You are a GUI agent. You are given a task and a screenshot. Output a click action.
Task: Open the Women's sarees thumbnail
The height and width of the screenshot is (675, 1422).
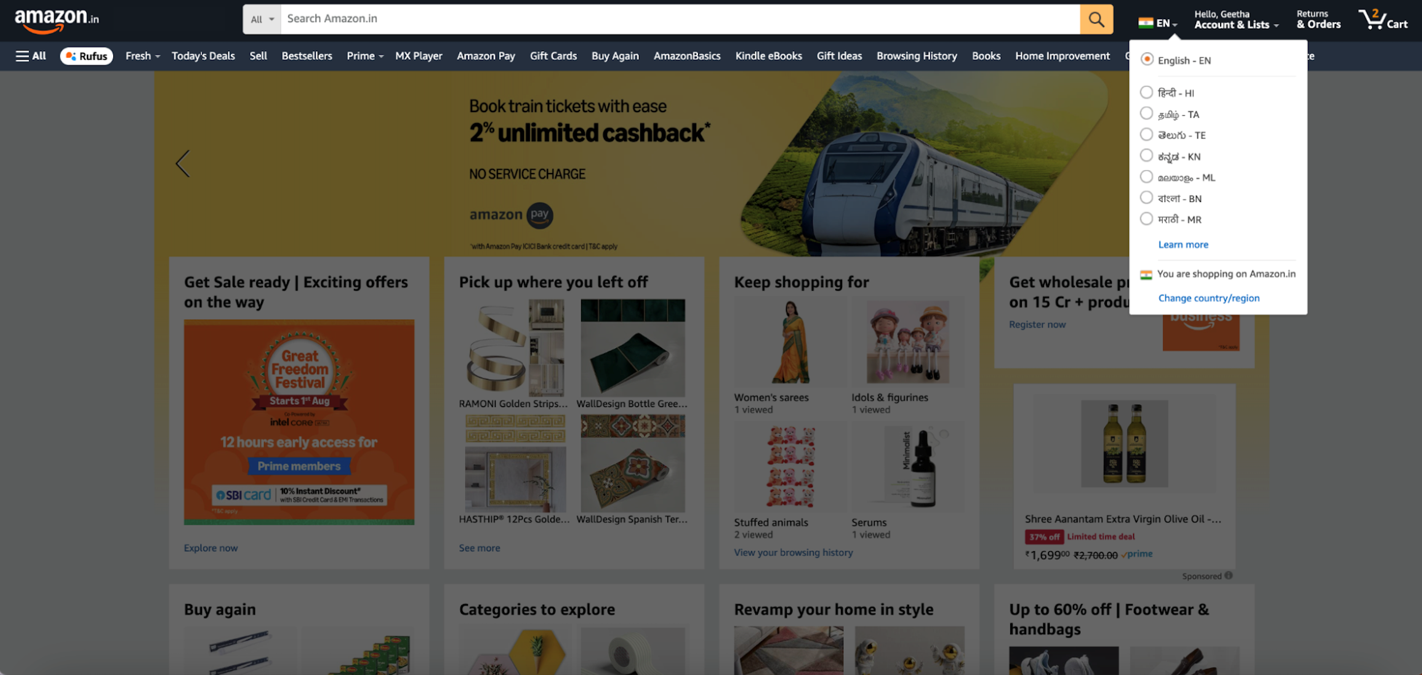tap(790, 342)
